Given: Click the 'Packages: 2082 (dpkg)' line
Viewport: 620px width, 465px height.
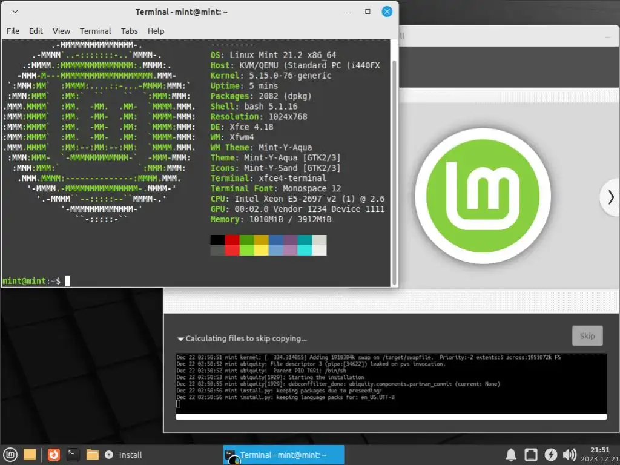Looking at the screenshot, I should tap(261, 96).
